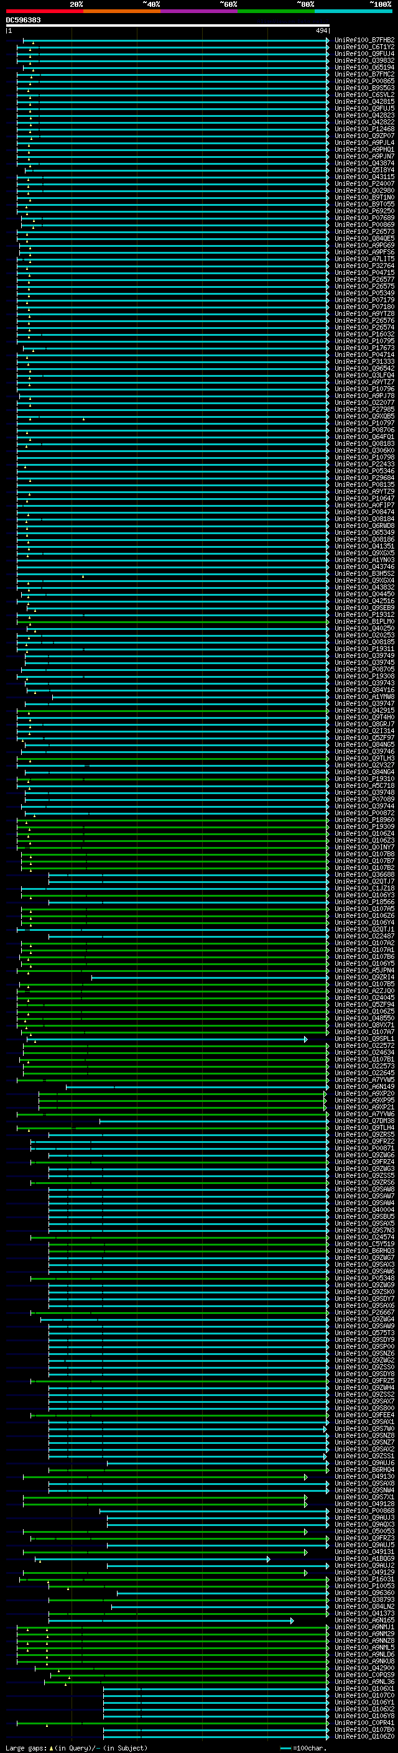Select the UniRef100_P00871 hit label
The image size is (398, 1753).
[x=364, y=1148]
